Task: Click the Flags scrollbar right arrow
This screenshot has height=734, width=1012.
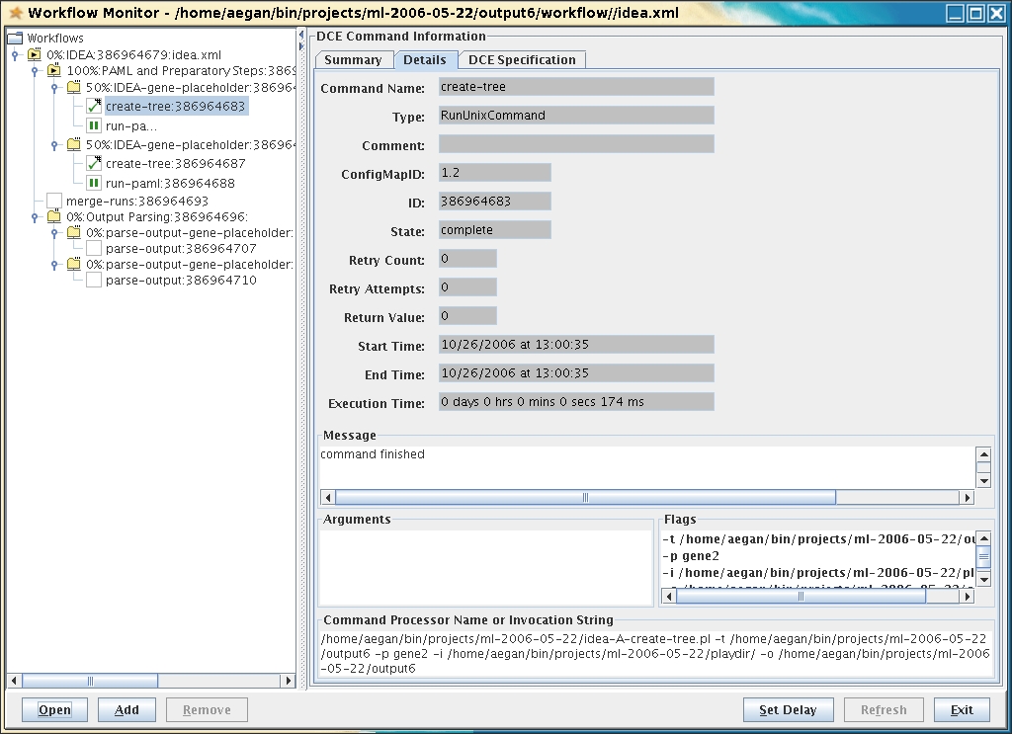Action: [967, 597]
